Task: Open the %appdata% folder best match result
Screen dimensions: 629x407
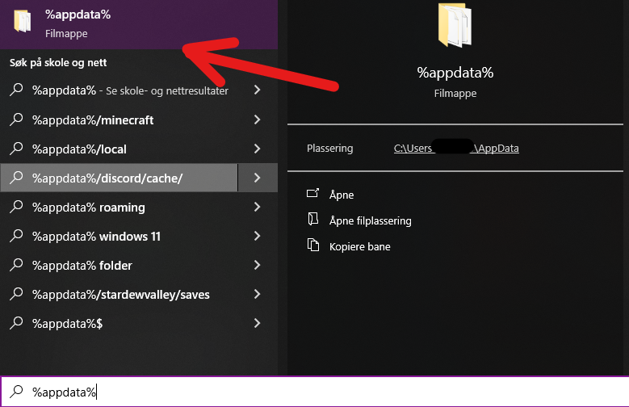Action: 139,24
